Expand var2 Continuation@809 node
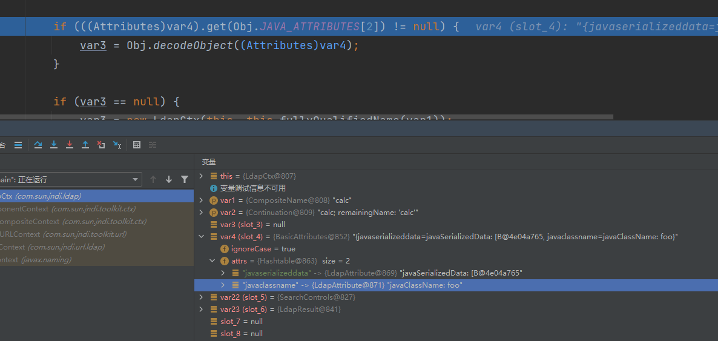This screenshot has height=341, width=718. pos(200,213)
